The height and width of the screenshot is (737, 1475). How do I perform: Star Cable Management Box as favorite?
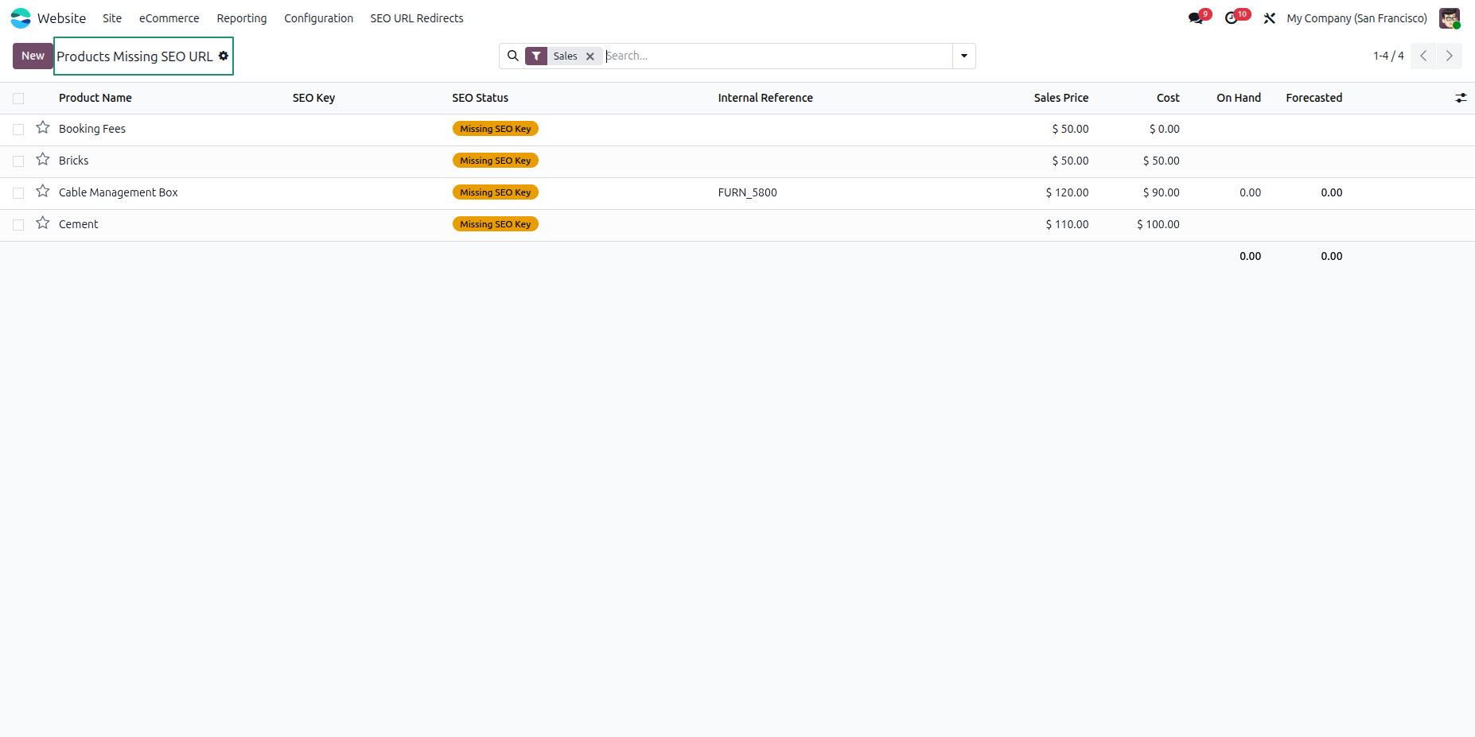43,192
